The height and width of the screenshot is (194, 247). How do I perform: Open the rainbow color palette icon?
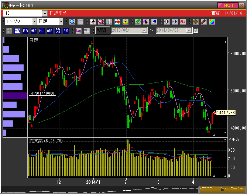click(x=211, y=22)
